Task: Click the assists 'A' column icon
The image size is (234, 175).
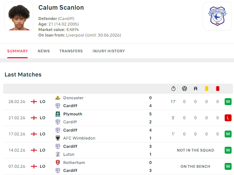Action: [196, 89]
